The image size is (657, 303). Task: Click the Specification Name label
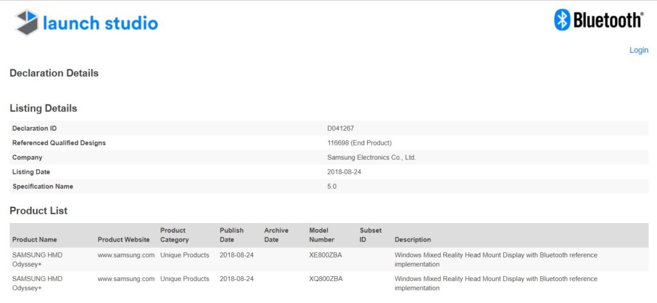click(x=43, y=186)
